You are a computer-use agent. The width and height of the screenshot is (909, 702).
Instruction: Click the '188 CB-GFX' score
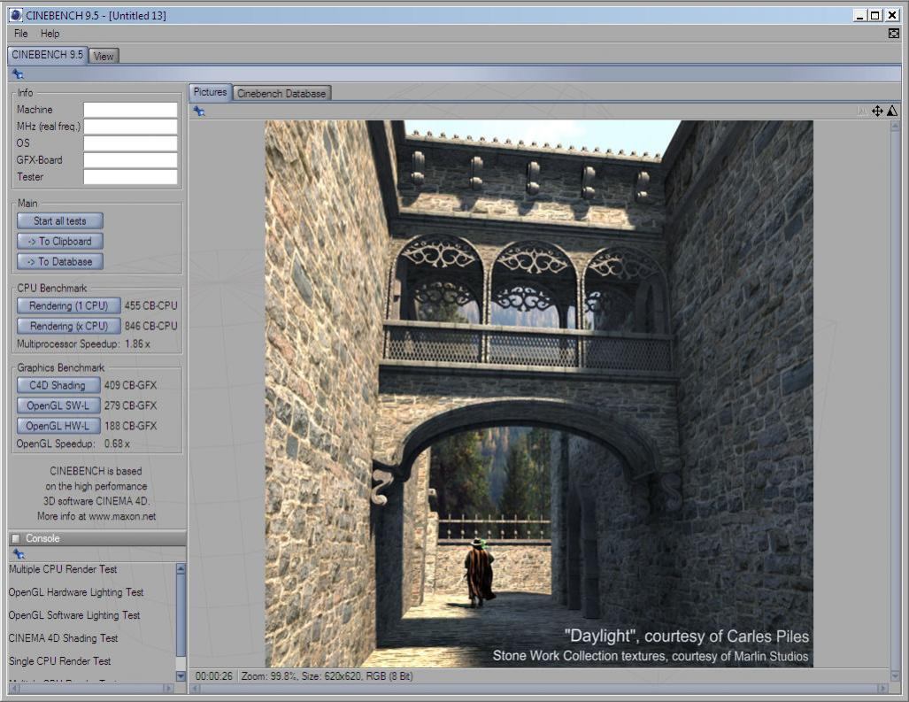click(130, 426)
